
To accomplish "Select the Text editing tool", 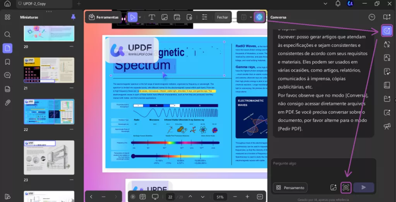I will click(x=152, y=17).
